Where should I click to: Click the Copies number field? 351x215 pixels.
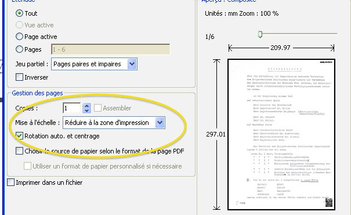71,108
